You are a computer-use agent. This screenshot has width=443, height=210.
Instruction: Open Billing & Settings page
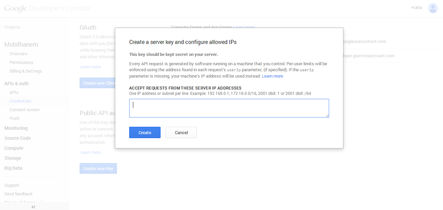26,71
